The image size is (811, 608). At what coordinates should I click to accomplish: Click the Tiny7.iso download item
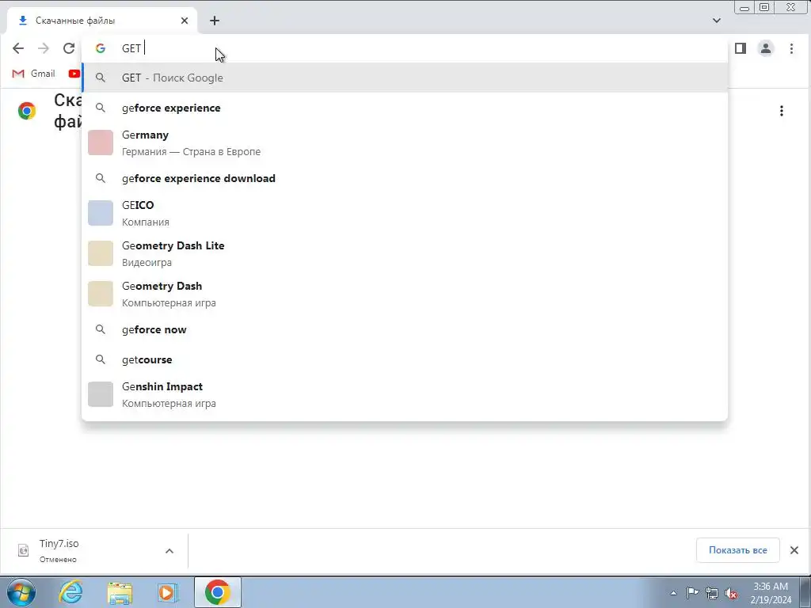[x=94, y=551]
